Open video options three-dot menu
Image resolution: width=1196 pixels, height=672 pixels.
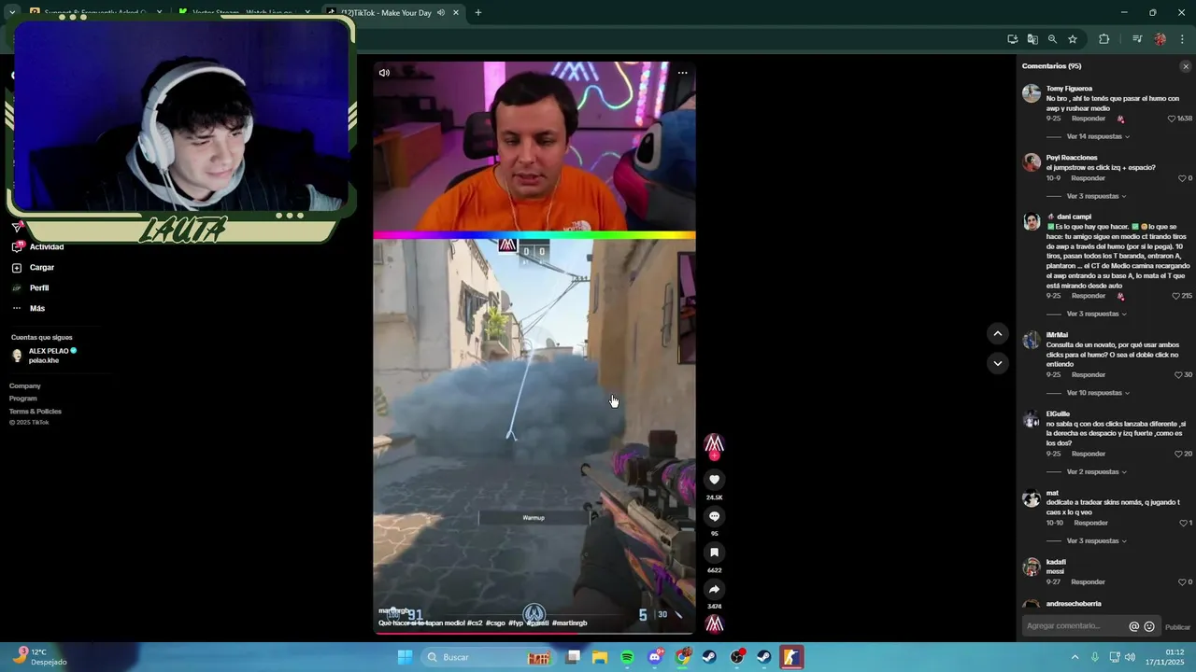pos(682,73)
